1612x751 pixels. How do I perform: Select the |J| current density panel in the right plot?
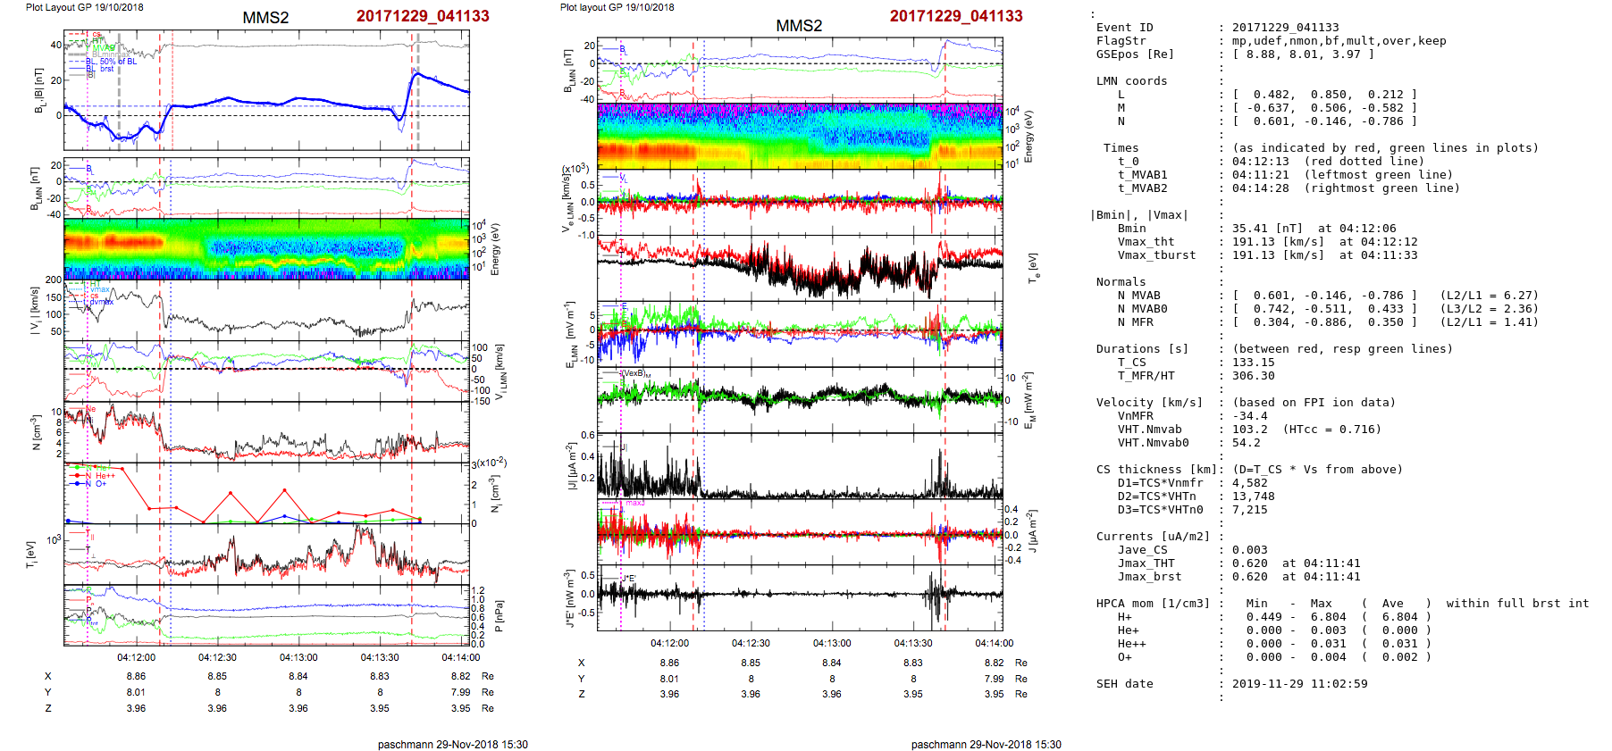click(x=800, y=465)
